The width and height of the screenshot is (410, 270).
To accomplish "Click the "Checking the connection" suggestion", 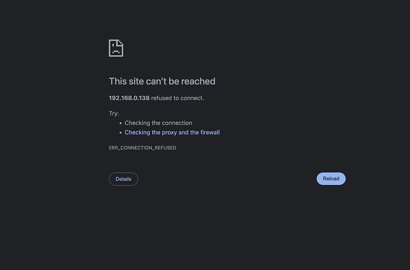I will click(x=158, y=123).
